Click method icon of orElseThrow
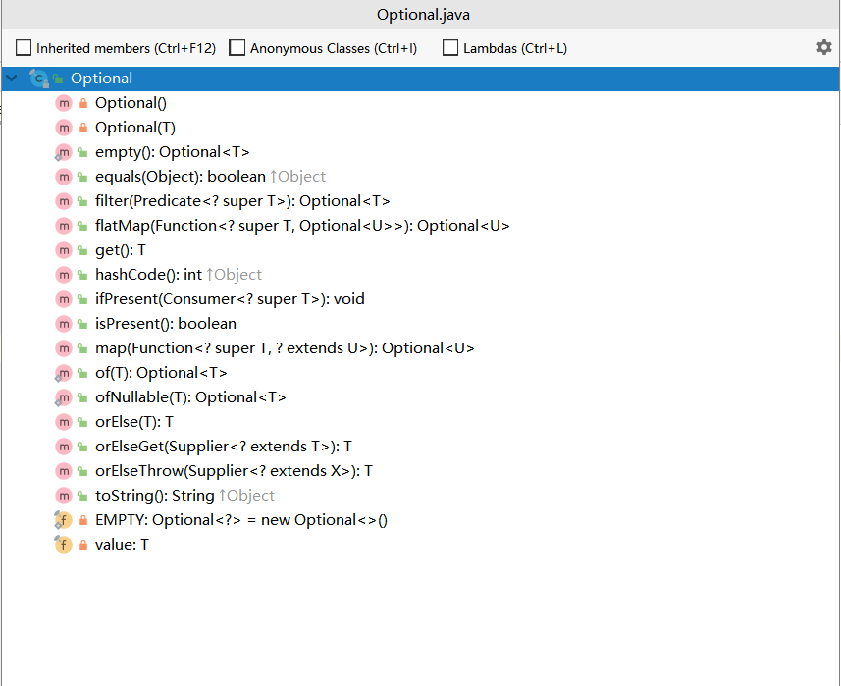The image size is (841, 686). [x=64, y=471]
